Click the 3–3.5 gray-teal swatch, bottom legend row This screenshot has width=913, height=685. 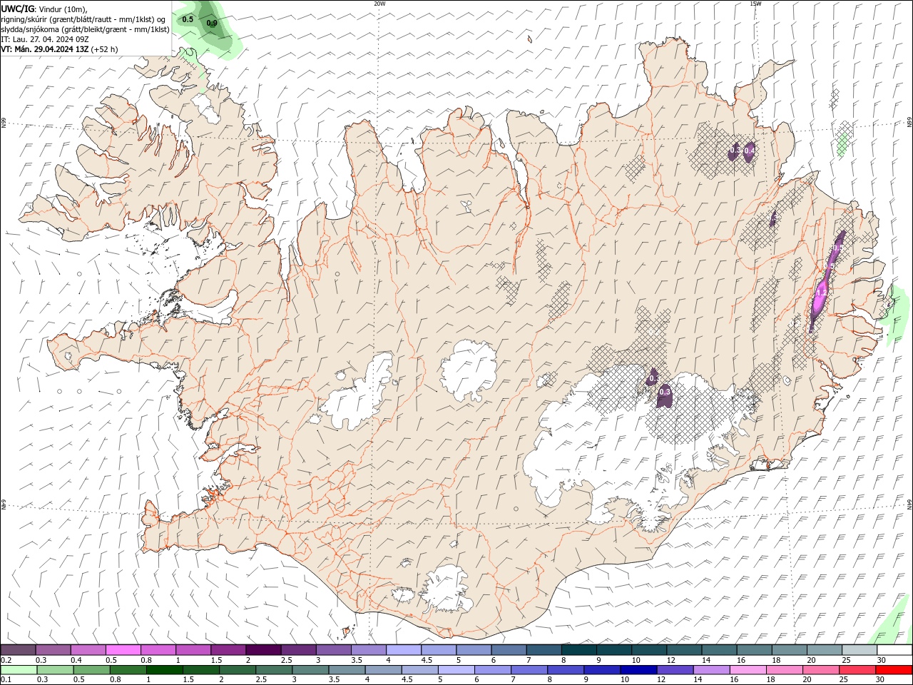310,670
